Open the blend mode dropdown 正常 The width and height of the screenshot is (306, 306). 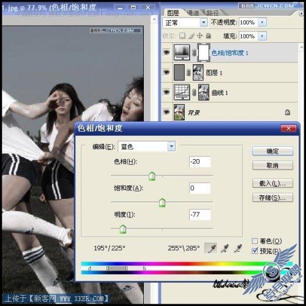(x=203, y=22)
